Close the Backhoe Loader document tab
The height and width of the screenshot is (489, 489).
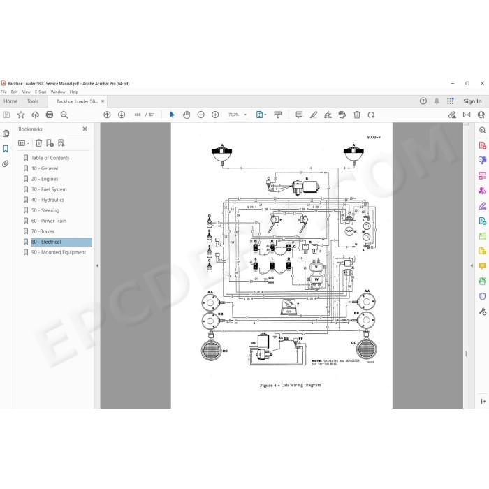[x=103, y=101]
